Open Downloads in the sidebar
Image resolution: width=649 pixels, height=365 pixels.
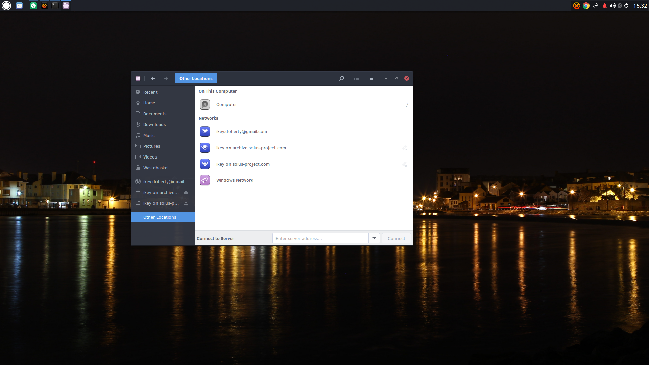(x=163, y=124)
